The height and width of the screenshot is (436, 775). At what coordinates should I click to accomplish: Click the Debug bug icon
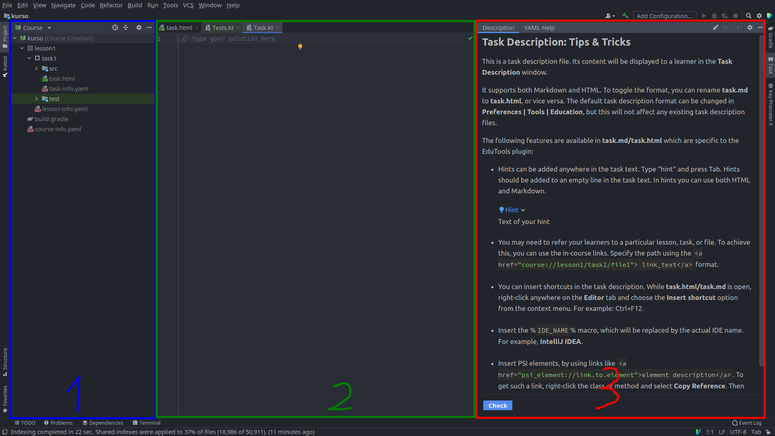tap(714, 16)
